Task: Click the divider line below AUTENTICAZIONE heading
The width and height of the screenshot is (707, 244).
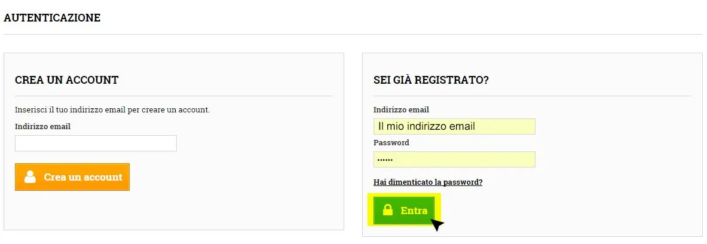Action: (x=353, y=34)
